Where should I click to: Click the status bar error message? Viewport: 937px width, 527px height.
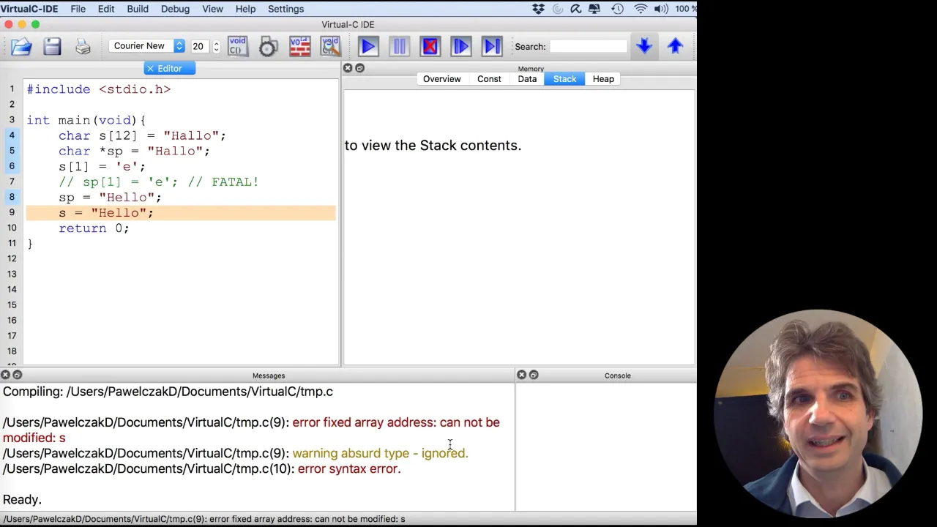(x=204, y=519)
